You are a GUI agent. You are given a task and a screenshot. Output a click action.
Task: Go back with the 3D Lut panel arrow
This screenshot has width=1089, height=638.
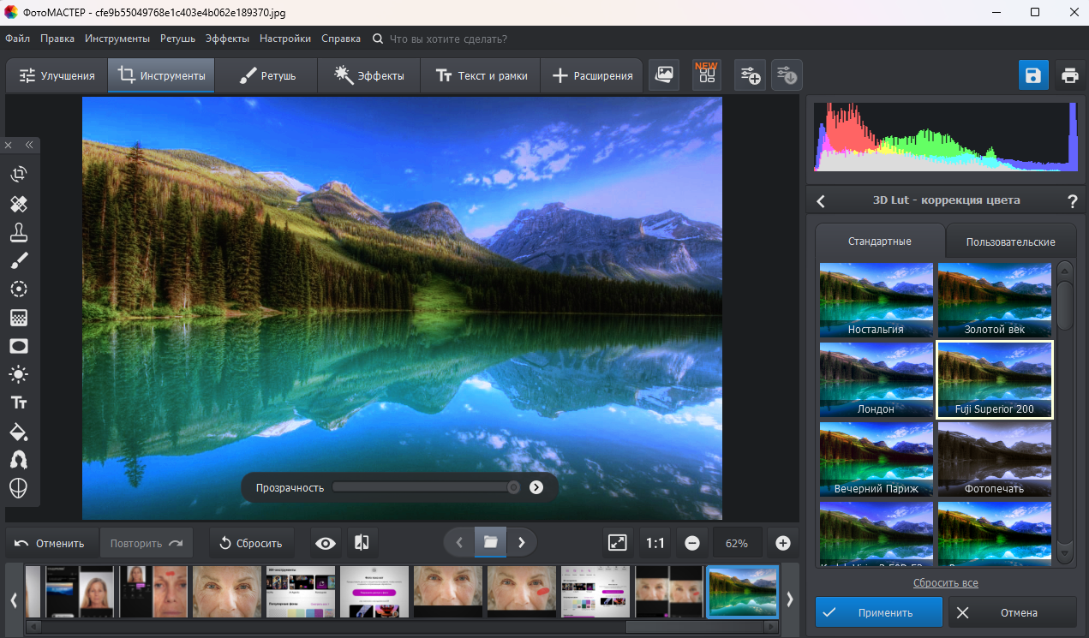pyautogui.click(x=821, y=201)
